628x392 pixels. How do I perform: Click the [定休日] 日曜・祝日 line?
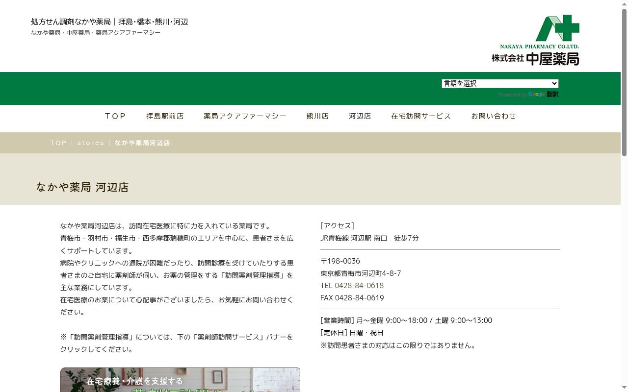(x=352, y=333)
